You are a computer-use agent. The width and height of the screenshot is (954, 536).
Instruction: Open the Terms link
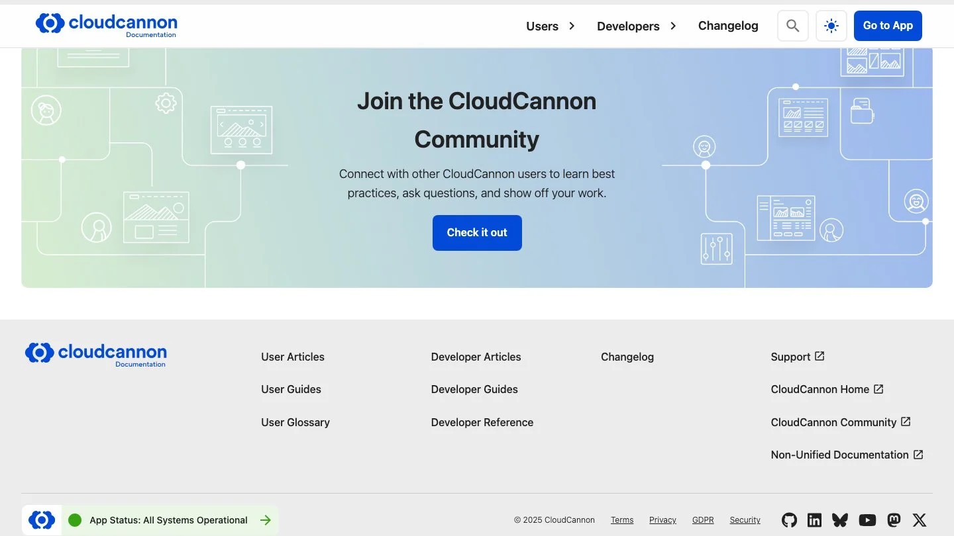(622, 520)
